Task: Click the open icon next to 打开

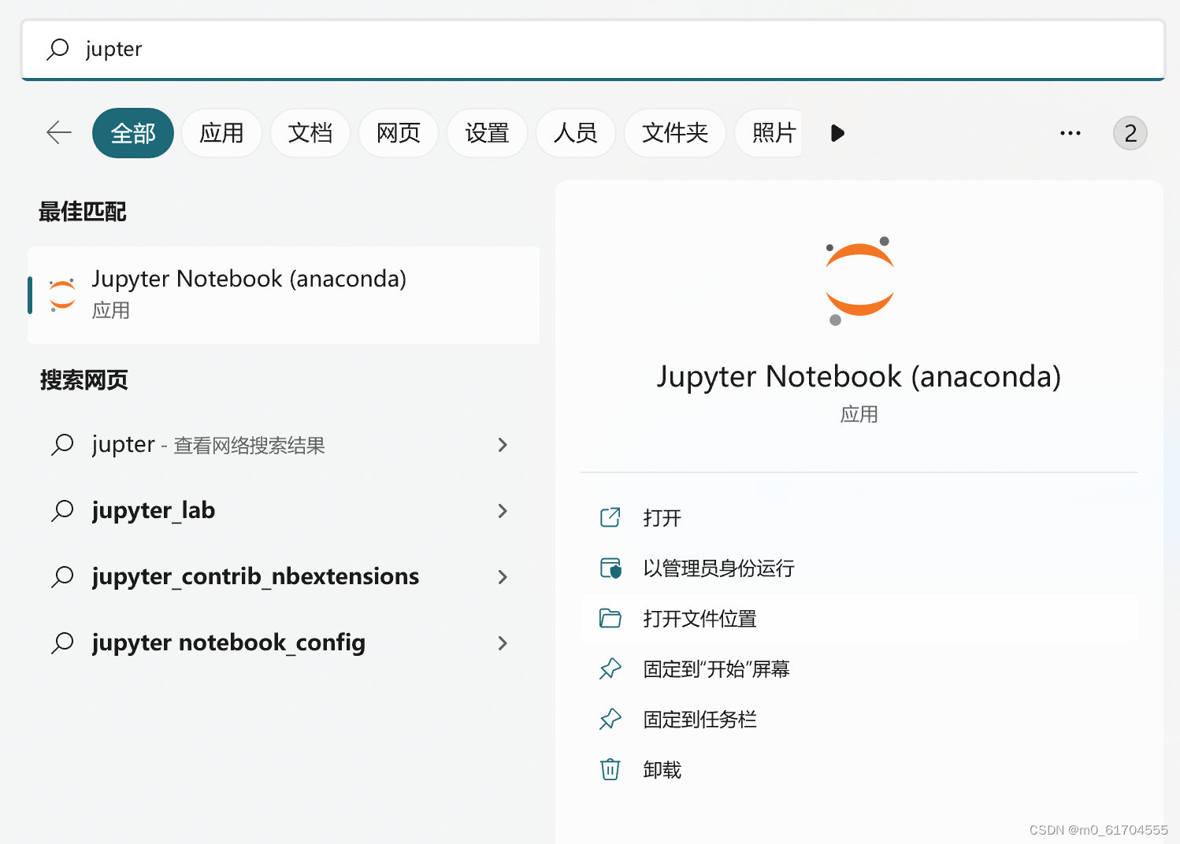Action: tap(610, 517)
